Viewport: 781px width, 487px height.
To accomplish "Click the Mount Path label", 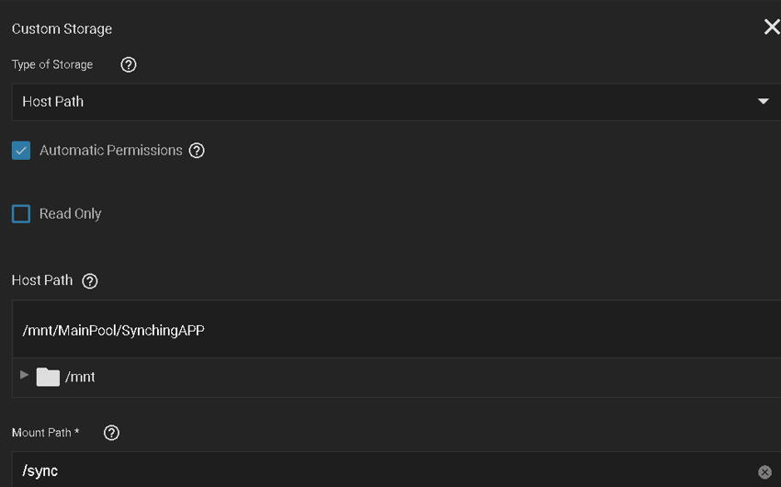I will [x=45, y=433].
